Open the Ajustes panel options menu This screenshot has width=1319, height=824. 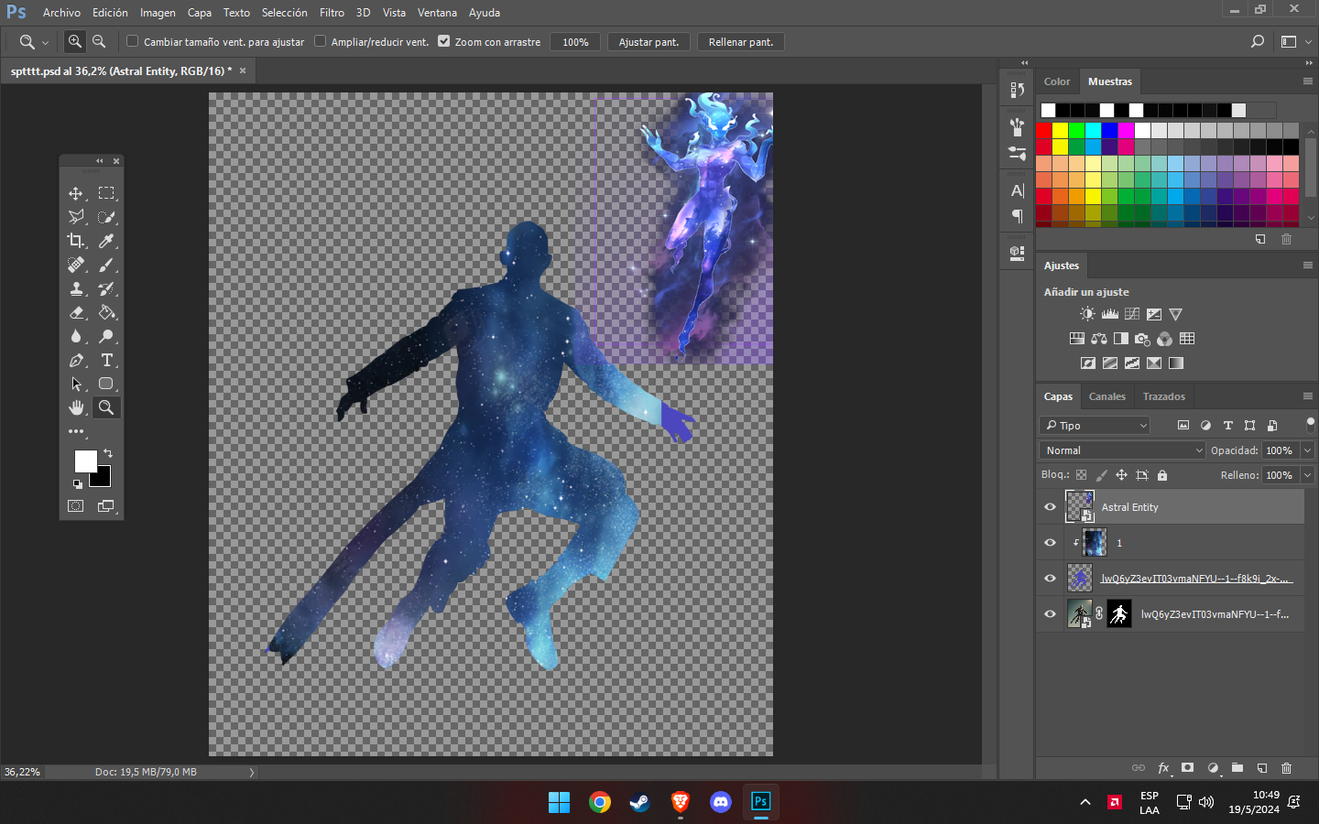click(x=1308, y=265)
